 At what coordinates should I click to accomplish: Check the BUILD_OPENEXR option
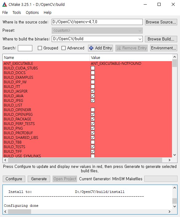93,110
